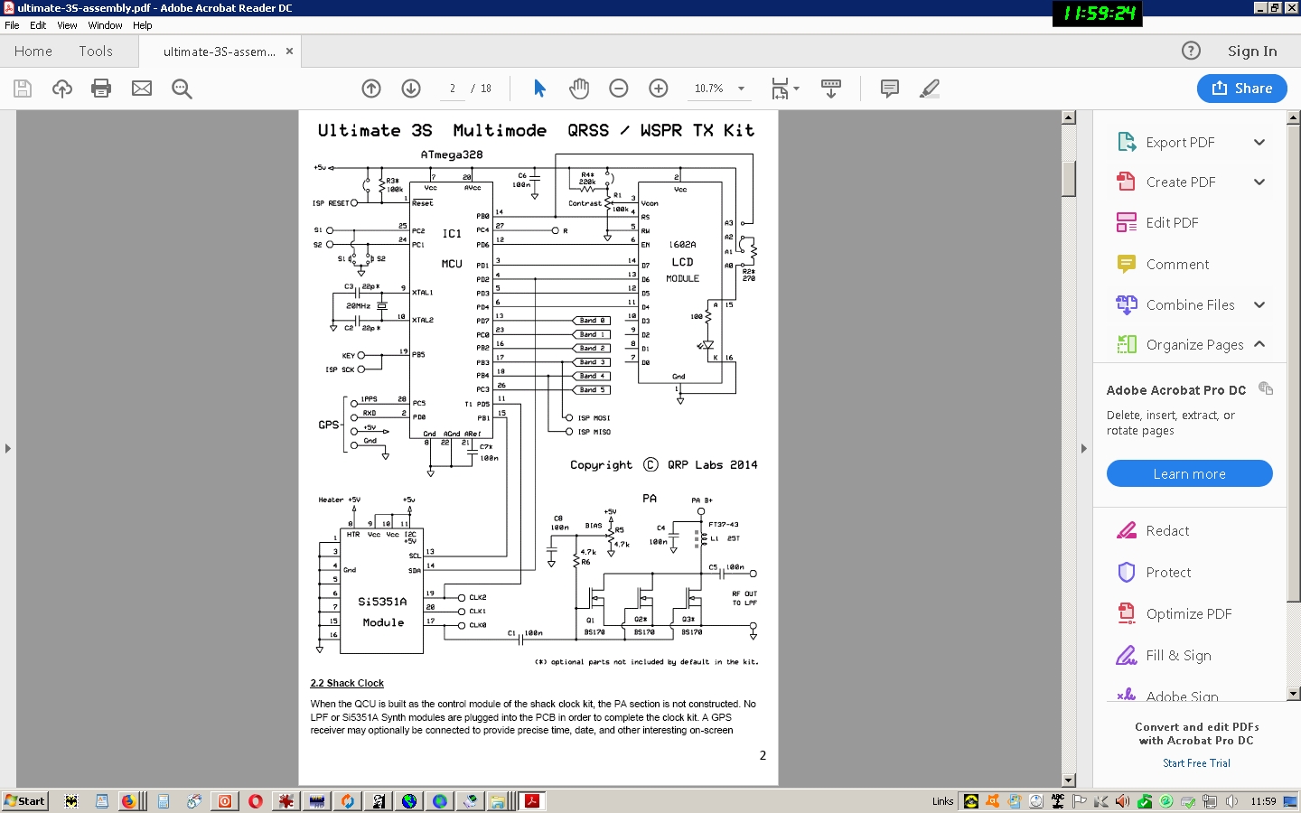Go to the next page with the down arrow
The height and width of the screenshot is (813, 1301).
(x=411, y=89)
